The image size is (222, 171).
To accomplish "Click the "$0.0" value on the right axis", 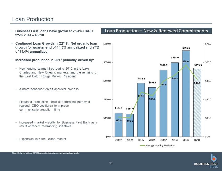I will [208, 137].
